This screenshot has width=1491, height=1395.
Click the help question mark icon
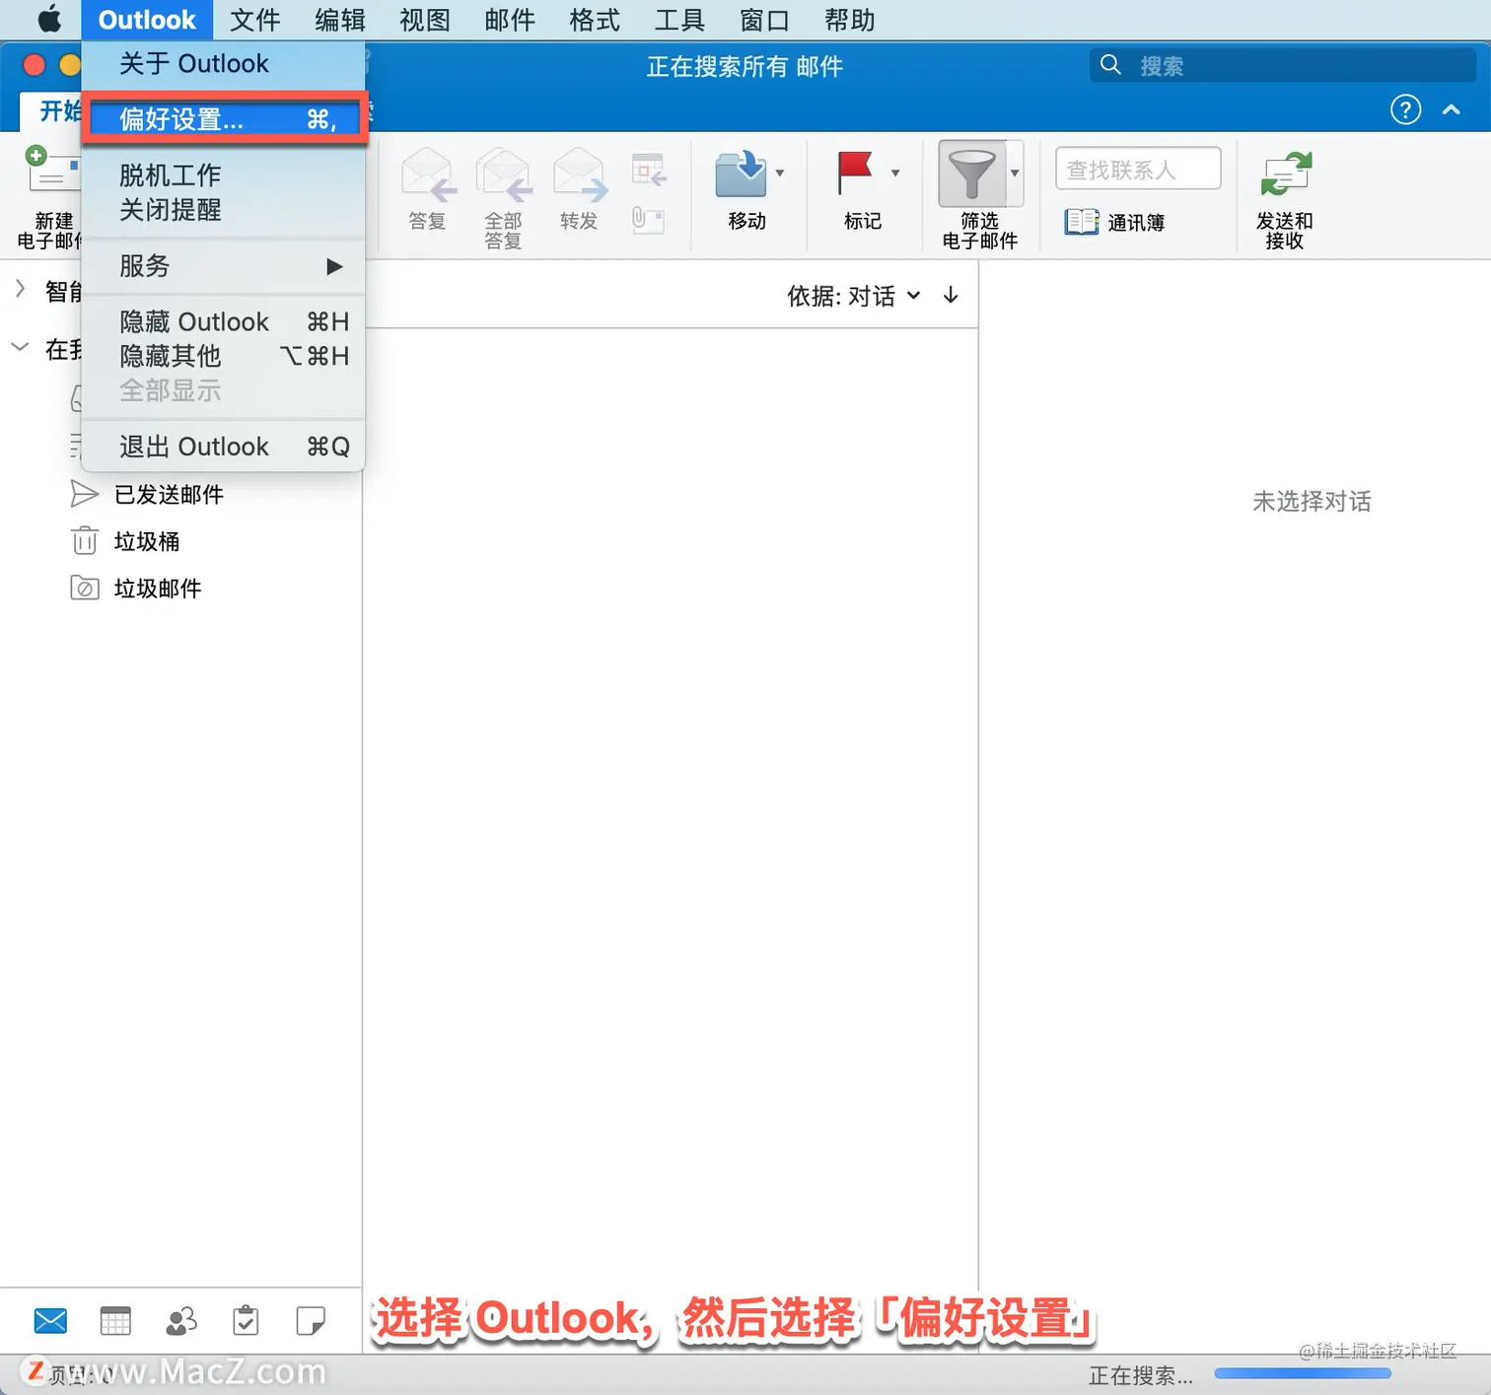click(x=1405, y=109)
